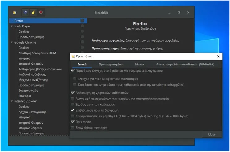The image size is (230, 152).
Task: Enable the winapp2.ini community cleaners checkbox
Action: coord(75,85)
